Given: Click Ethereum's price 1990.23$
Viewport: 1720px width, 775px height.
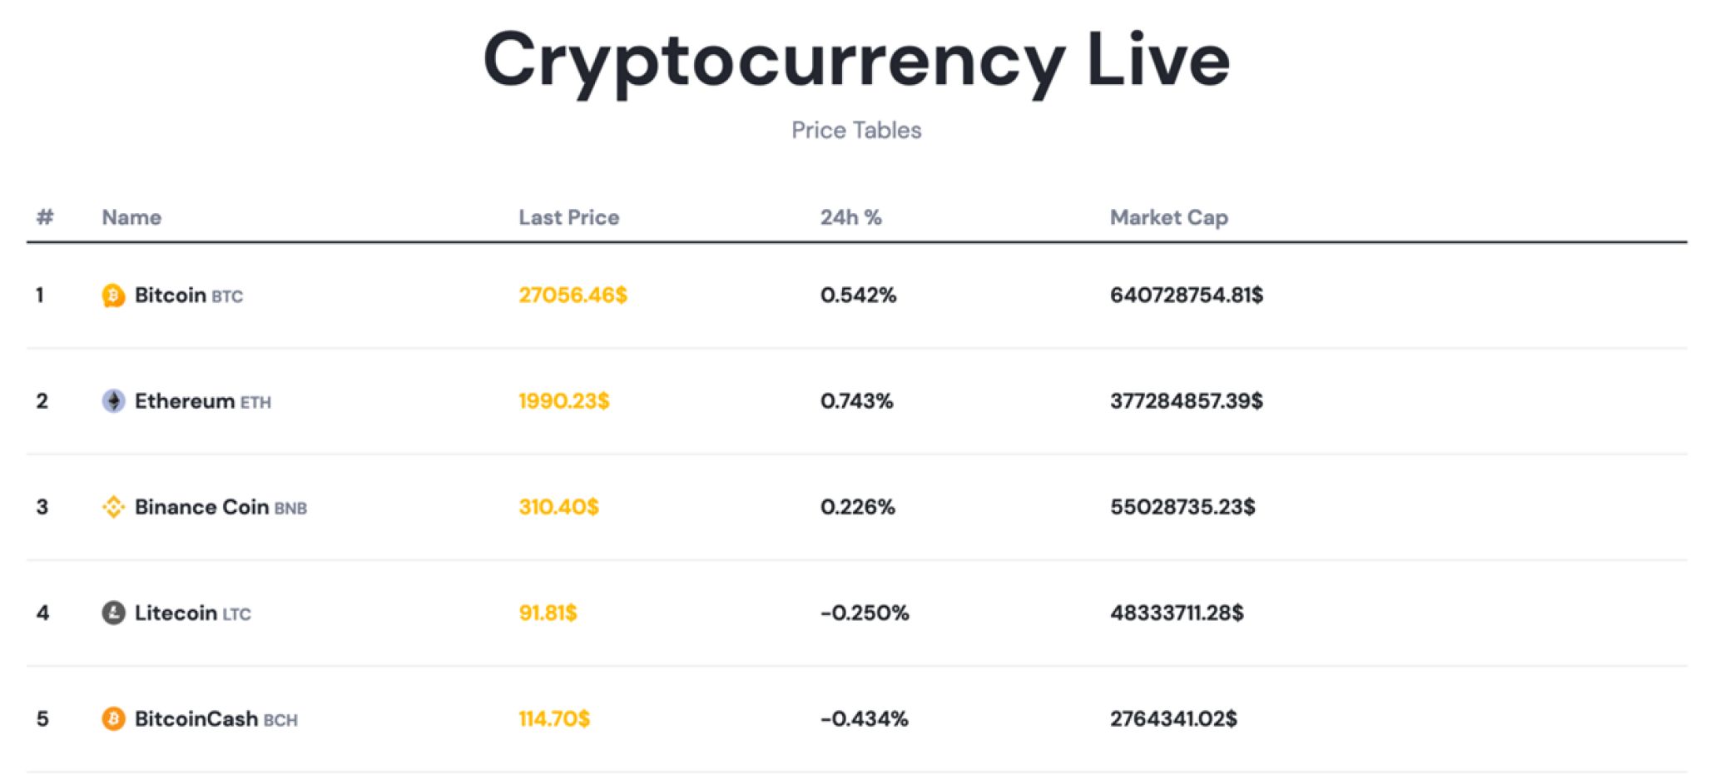Looking at the screenshot, I should click(563, 401).
